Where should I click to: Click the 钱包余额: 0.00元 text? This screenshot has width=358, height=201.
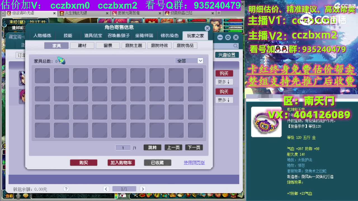(x=30, y=189)
